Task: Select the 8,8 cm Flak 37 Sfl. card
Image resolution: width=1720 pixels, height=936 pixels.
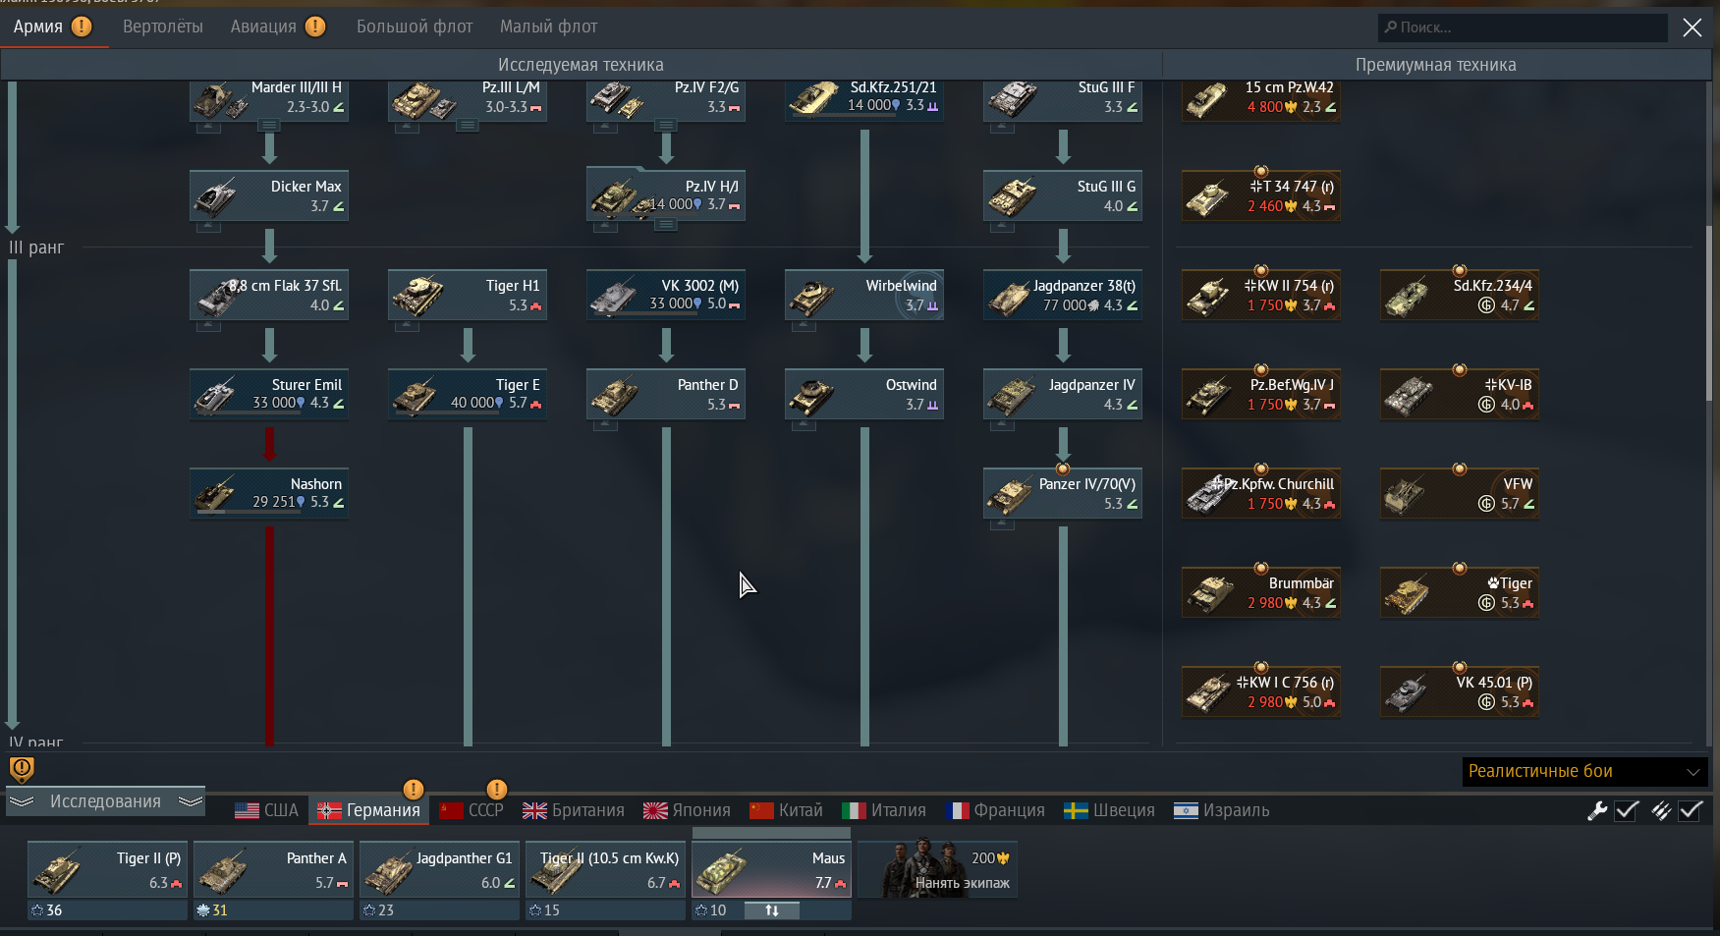Action: pos(269,295)
